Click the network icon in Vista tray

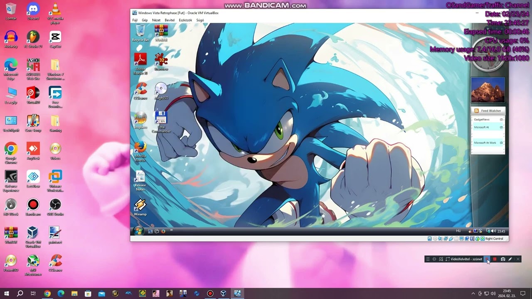[x=488, y=231]
